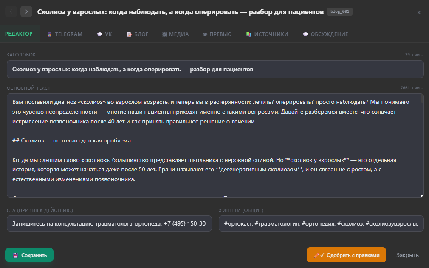Click the Хэштеги input field
Viewport: 429px width, 268px height.
tap(321, 223)
